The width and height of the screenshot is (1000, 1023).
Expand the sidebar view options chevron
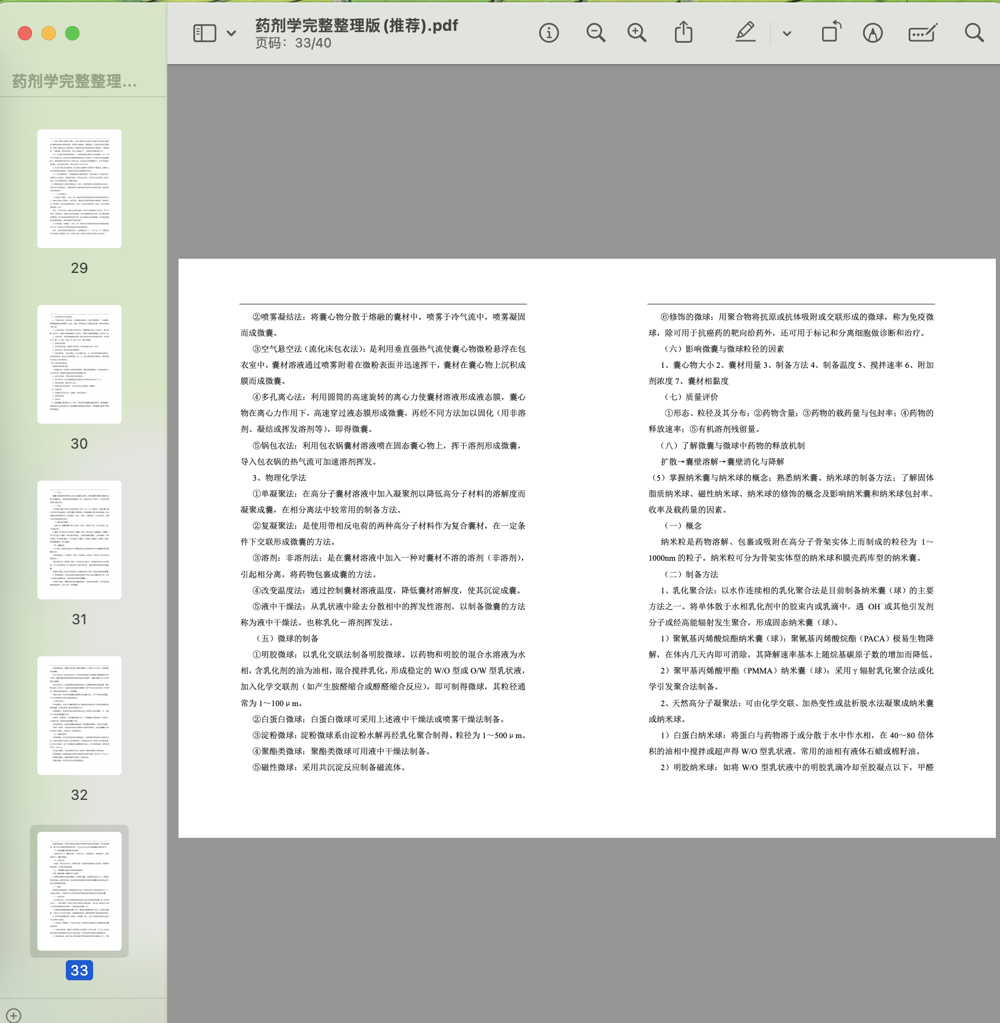click(231, 34)
